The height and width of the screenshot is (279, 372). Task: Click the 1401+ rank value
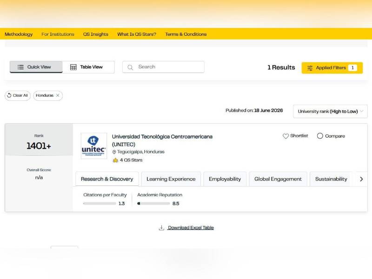tap(39, 146)
